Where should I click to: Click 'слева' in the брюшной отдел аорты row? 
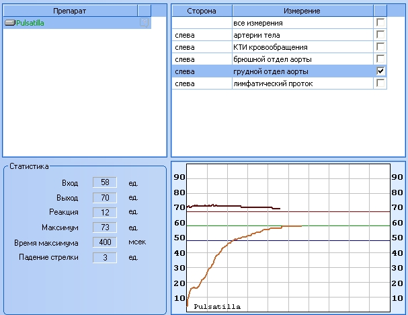point(185,59)
